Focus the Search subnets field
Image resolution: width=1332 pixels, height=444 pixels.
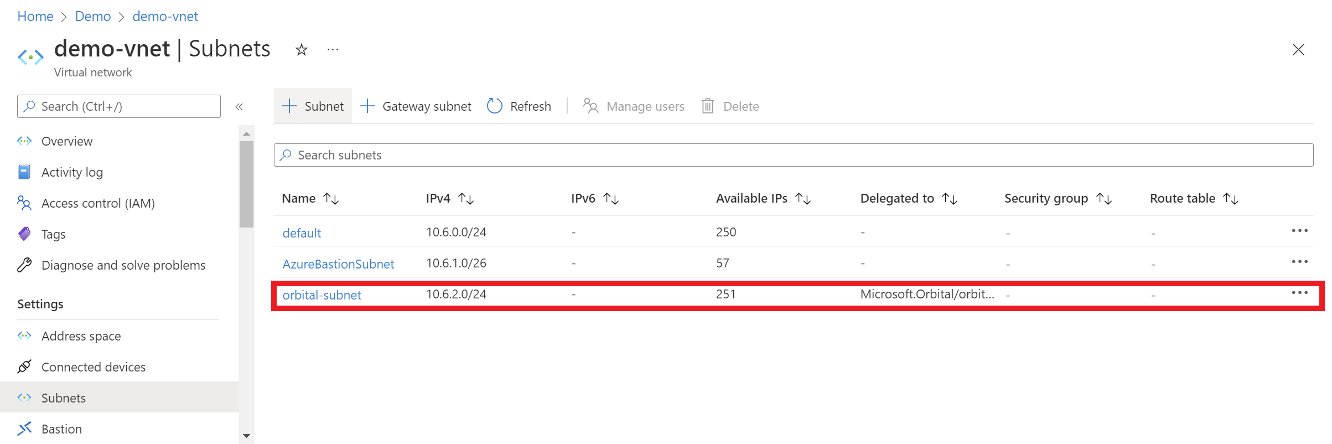tap(794, 155)
